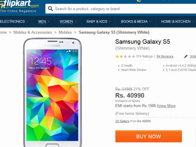Open the Men dropdown menu
196x147 pixels.
[44, 22]
